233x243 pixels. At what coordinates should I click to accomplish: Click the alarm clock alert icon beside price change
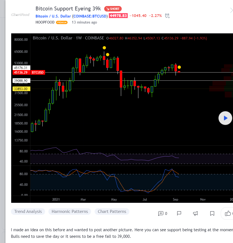click(x=167, y=16)
